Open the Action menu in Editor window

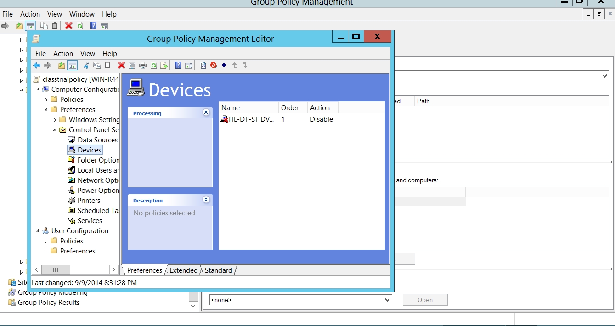[x=63, y=54]
